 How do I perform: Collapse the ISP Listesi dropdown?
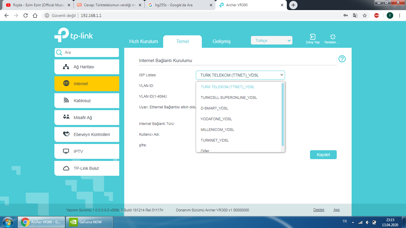tap(240, 75)
